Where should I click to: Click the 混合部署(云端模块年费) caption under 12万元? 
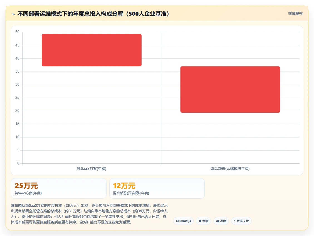(x=131, y=193)
